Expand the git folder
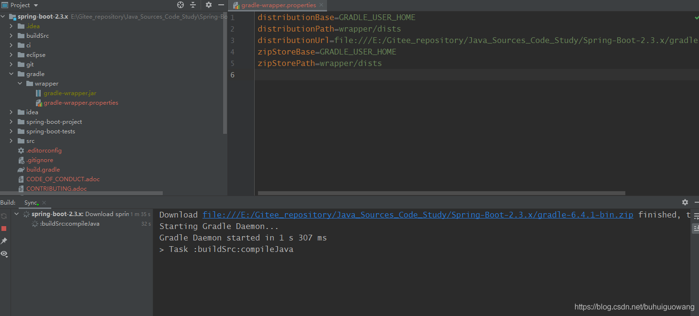 (11, 65)
